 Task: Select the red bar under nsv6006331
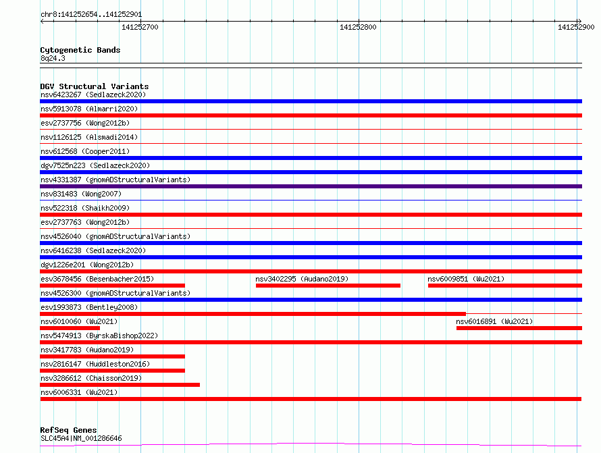311,399
